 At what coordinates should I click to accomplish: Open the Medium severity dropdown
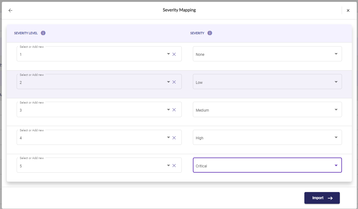click(267, 110)
